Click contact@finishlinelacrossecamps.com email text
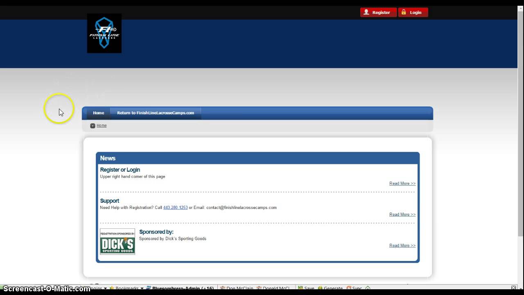Image resolution: width=524 pixels, height=295 pixels. pos(242,208)
